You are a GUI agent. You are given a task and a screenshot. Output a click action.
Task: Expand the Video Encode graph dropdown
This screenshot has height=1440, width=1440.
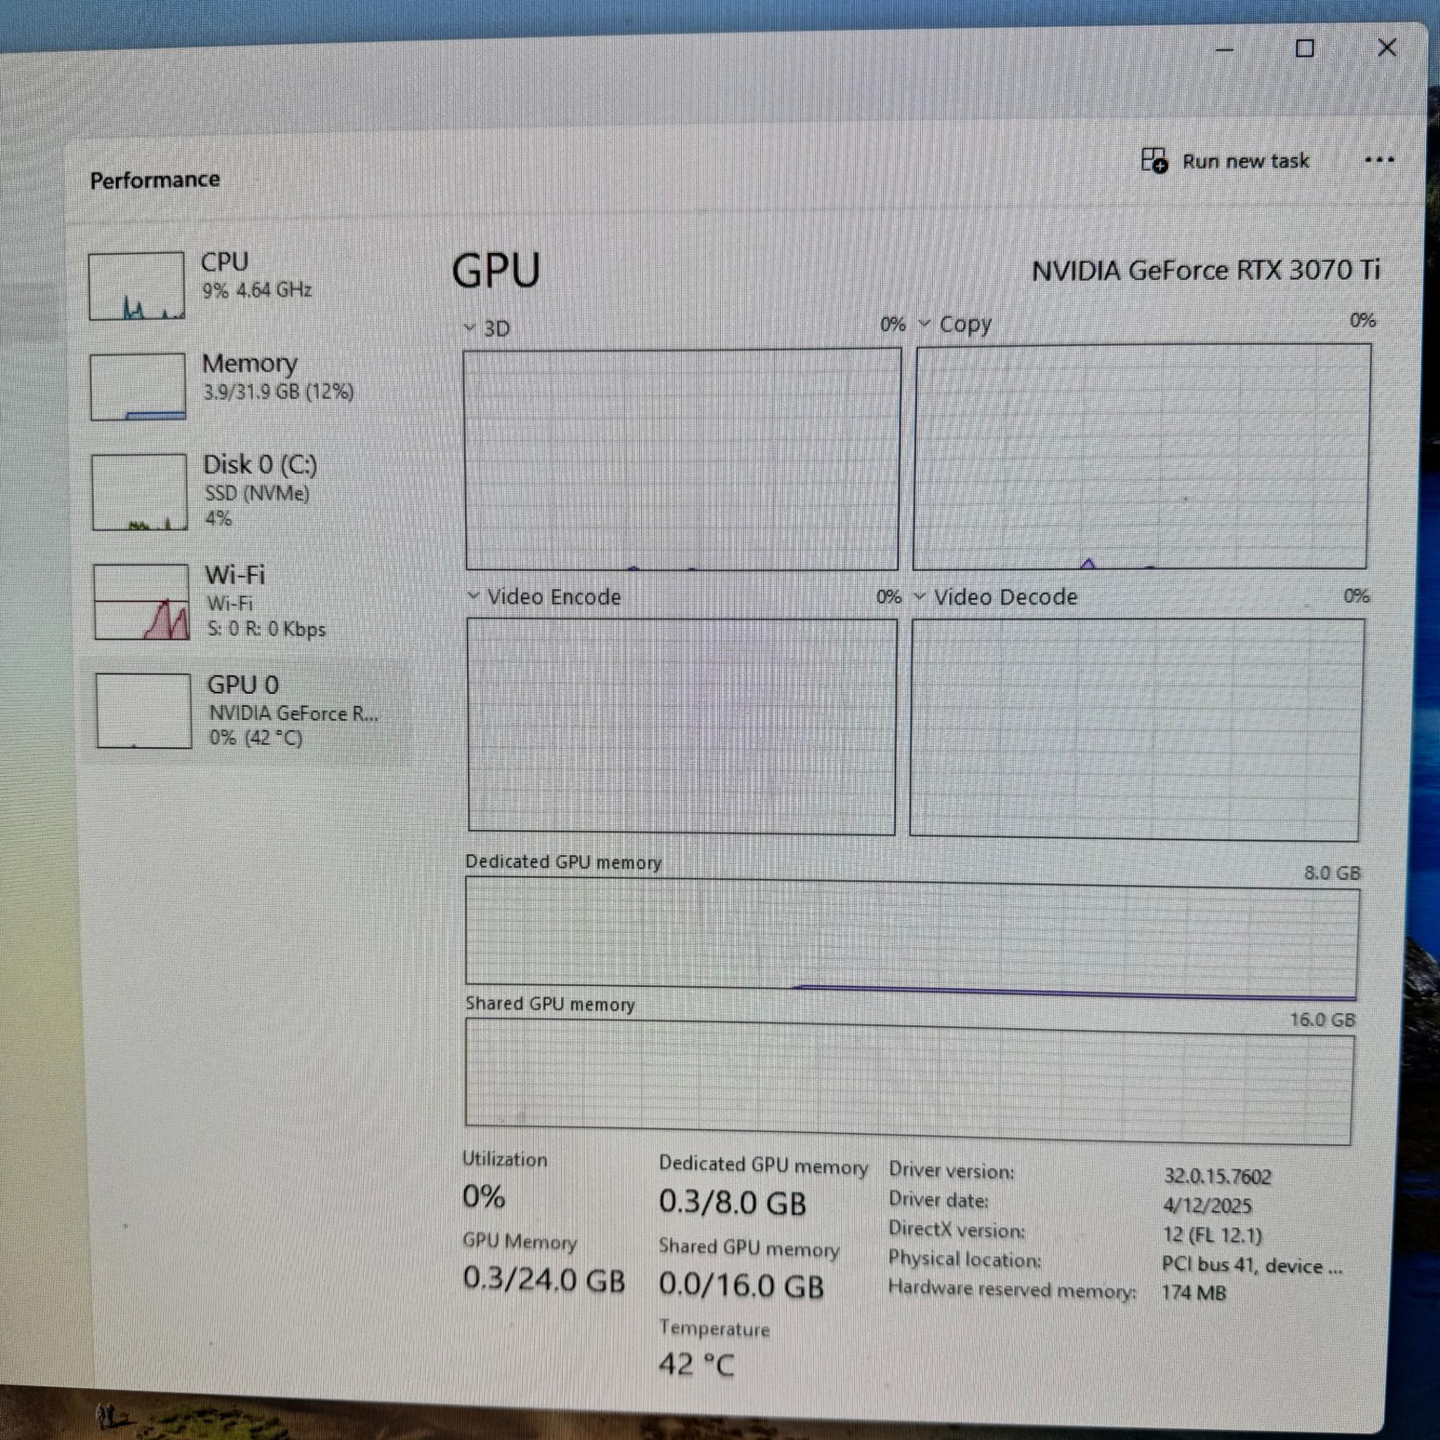(472, 596)
